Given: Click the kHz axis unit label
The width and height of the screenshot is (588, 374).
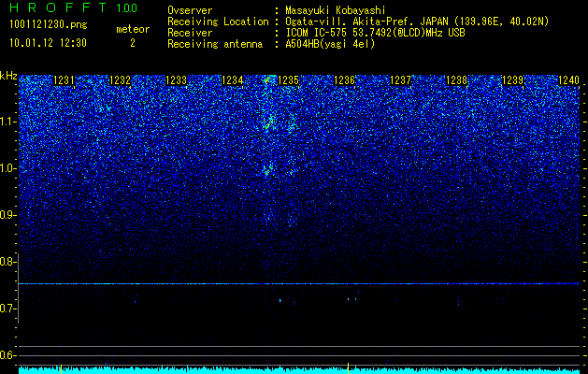Looking at the screenshot, I should [8, 76].
